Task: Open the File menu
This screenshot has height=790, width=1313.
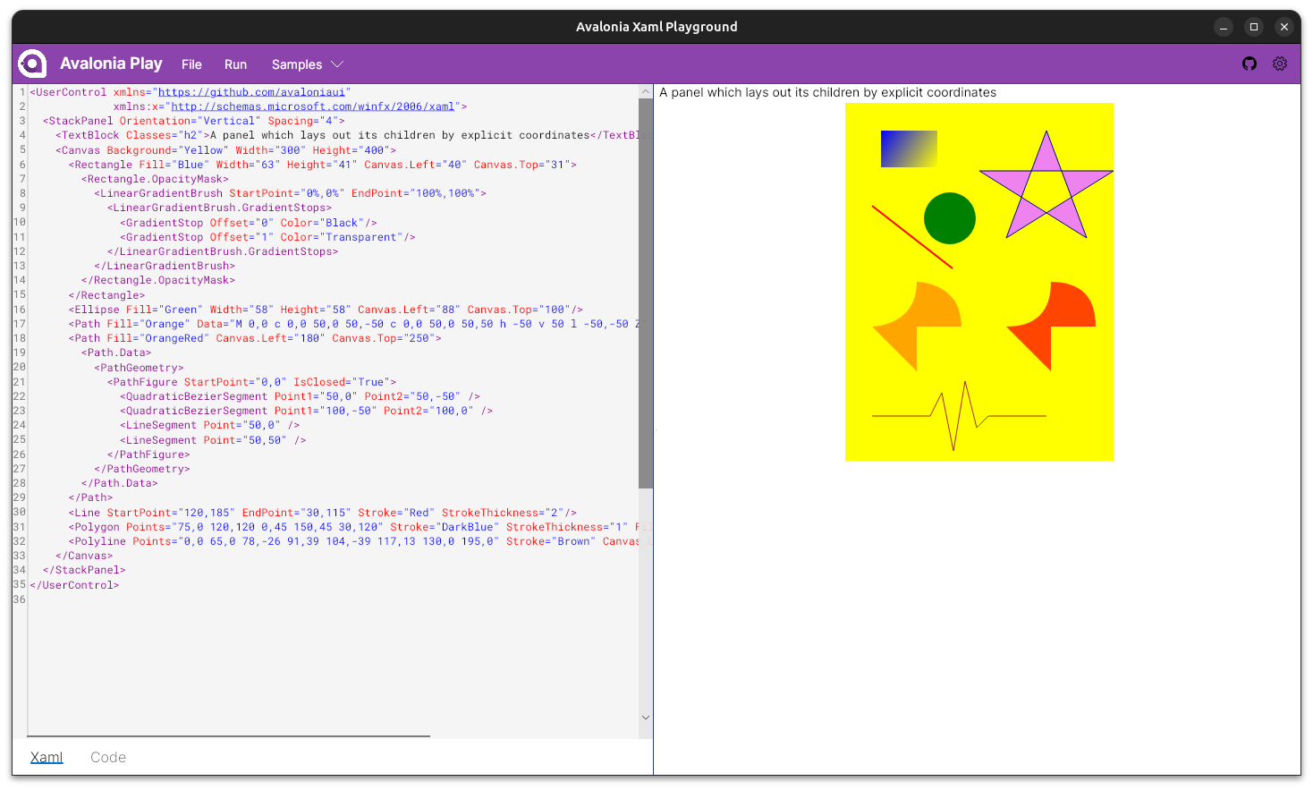Action: coord(191,64)
